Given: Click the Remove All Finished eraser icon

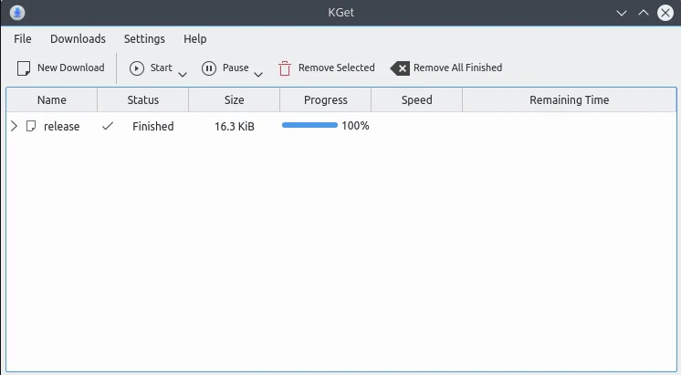Looking at the screenshot, I should click(400, 68).
